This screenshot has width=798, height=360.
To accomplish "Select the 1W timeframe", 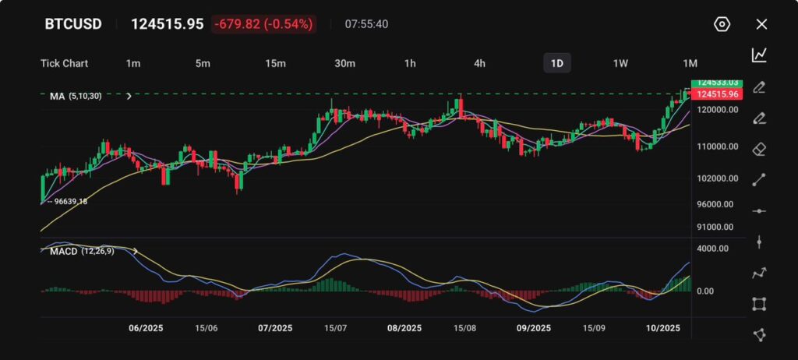I will coord(620,63).
